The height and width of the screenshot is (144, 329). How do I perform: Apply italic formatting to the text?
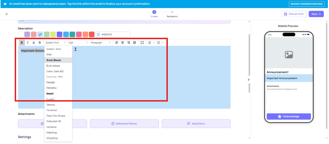pos(28,43)
